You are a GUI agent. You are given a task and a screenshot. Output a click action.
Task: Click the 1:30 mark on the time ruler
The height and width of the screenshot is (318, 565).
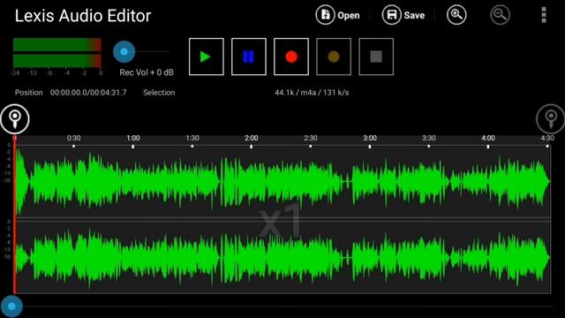(x=192, y=138)
